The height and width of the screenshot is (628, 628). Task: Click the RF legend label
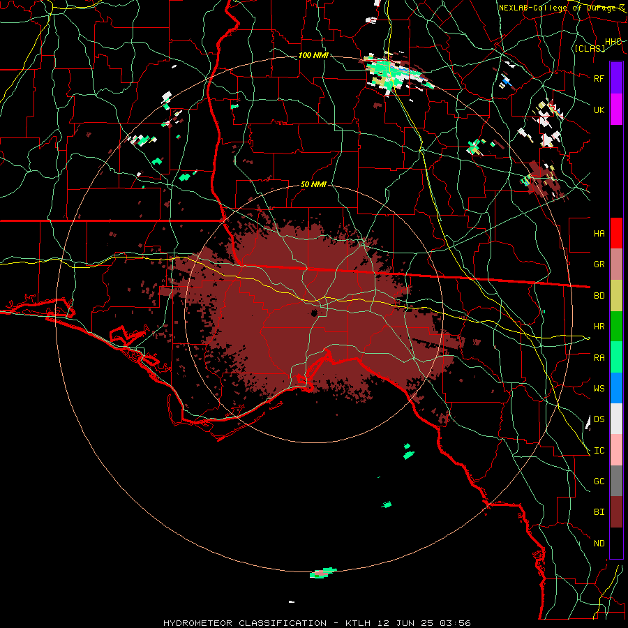pyautogui.click(x=599, y=78)
